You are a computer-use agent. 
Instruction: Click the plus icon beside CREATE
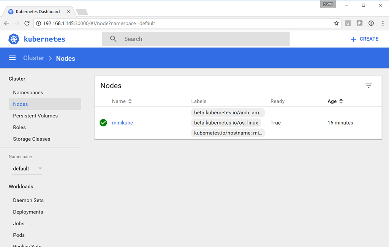tap(353, 39)
